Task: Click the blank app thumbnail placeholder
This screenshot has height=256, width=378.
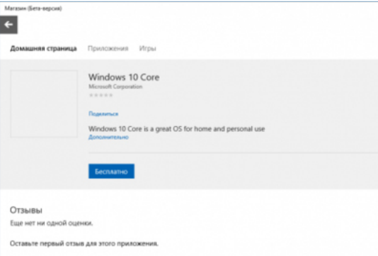Action: pyautogui.click(x=43, y=103)
